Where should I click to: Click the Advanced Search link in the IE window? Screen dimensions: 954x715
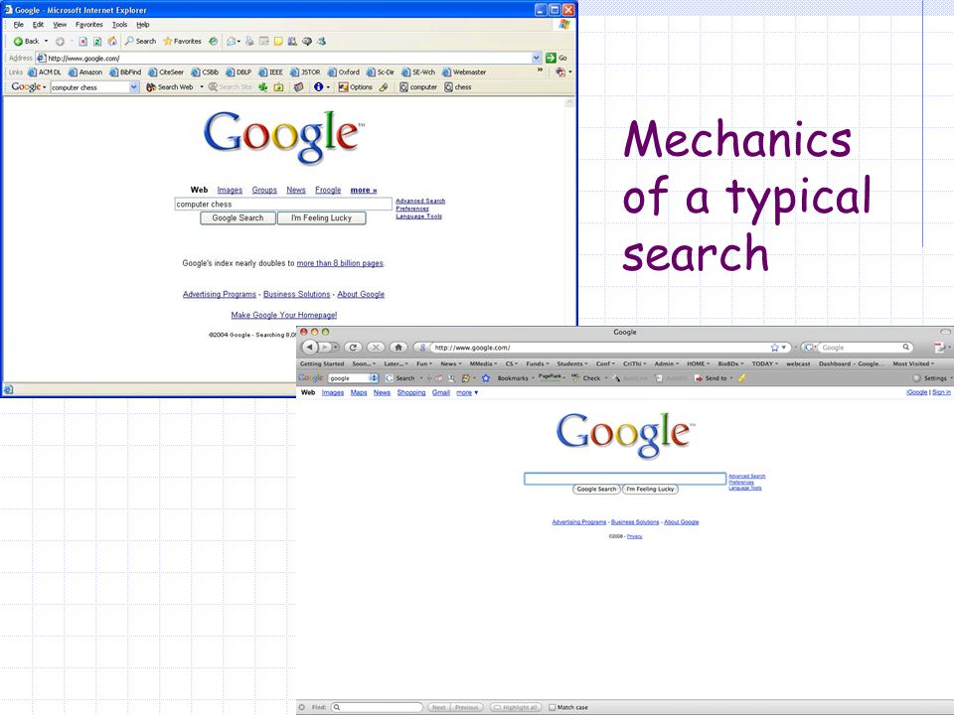(x=420, y=201)
